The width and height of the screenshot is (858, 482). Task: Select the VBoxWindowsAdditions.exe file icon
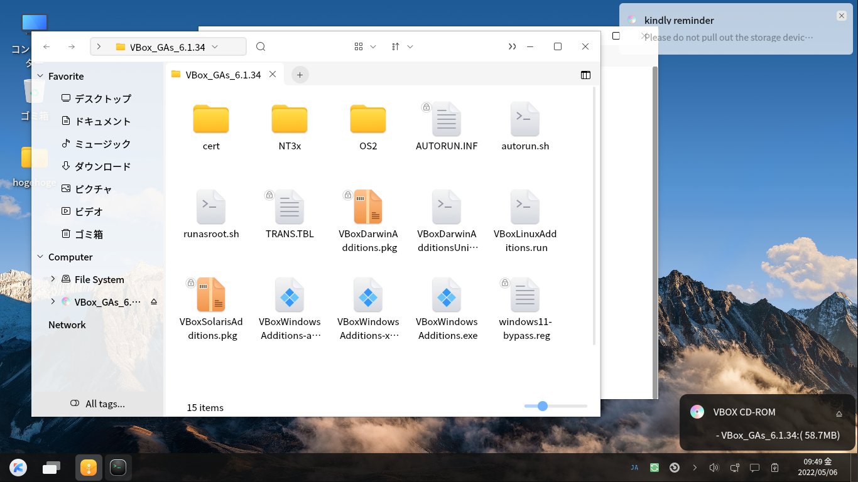point(447,295)
